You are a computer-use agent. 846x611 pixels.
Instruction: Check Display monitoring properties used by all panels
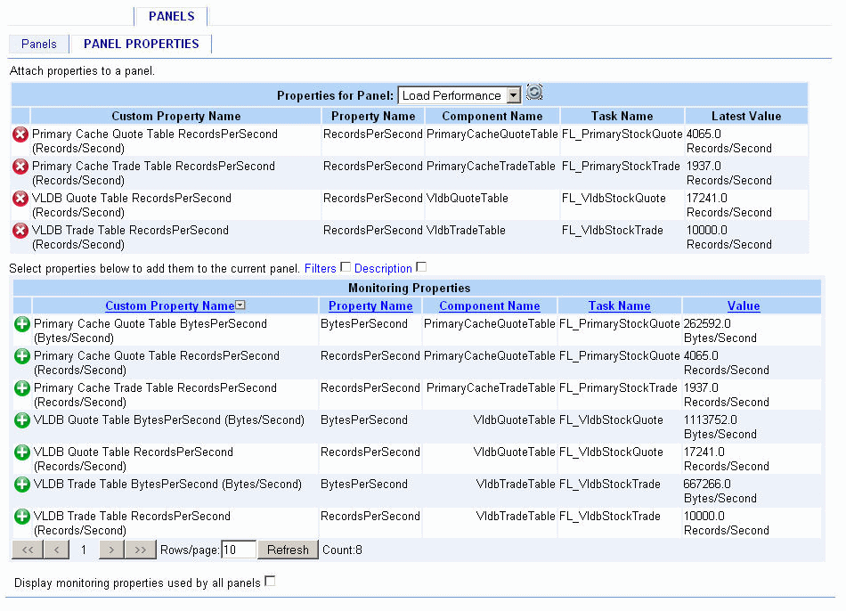pyautogui.click(x=271, y=582)
